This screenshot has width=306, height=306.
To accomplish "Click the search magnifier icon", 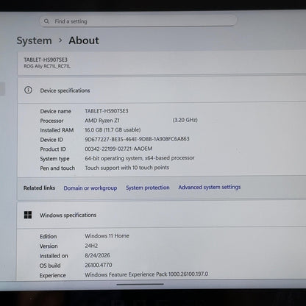I will coord(46,21).
